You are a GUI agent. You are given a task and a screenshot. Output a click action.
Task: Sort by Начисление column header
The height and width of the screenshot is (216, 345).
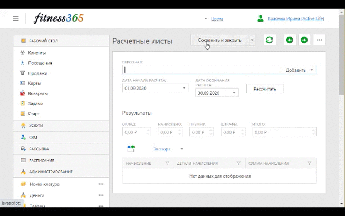[x=138, y=163]
